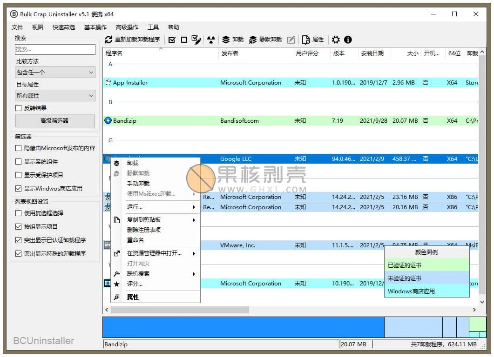Click the reload uninstallers refresh icon

coord(108,40)
